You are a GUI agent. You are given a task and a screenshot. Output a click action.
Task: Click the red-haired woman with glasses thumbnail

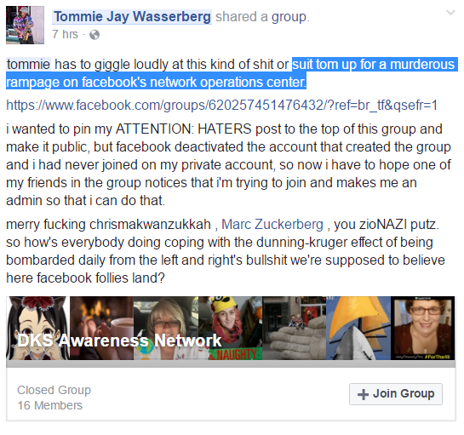pyautogui.click(x=423, y=329)
